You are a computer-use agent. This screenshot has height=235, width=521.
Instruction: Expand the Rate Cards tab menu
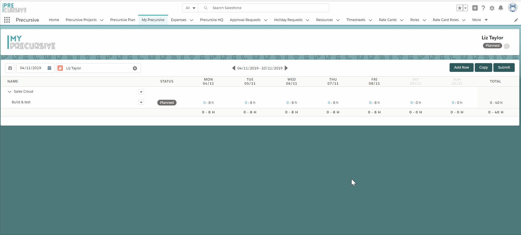coord(402,20)
